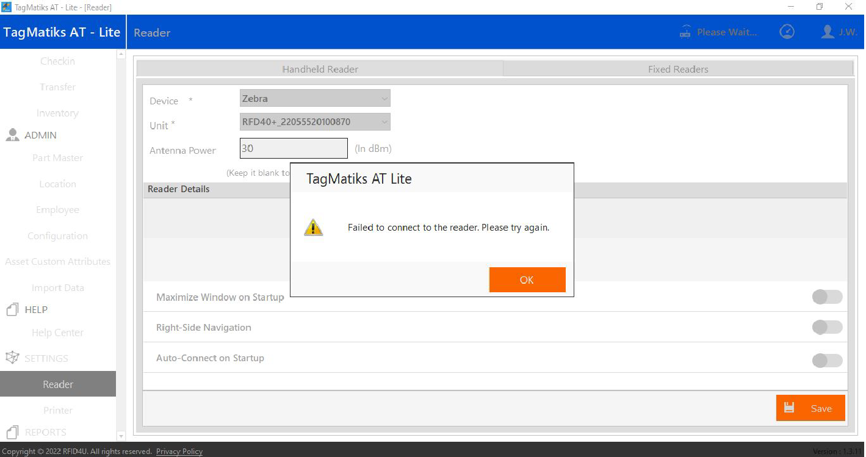This screenshot has width=866, height=457.
Task: Open the dashboard gauge icon in header
Action: tap(787, 32)
